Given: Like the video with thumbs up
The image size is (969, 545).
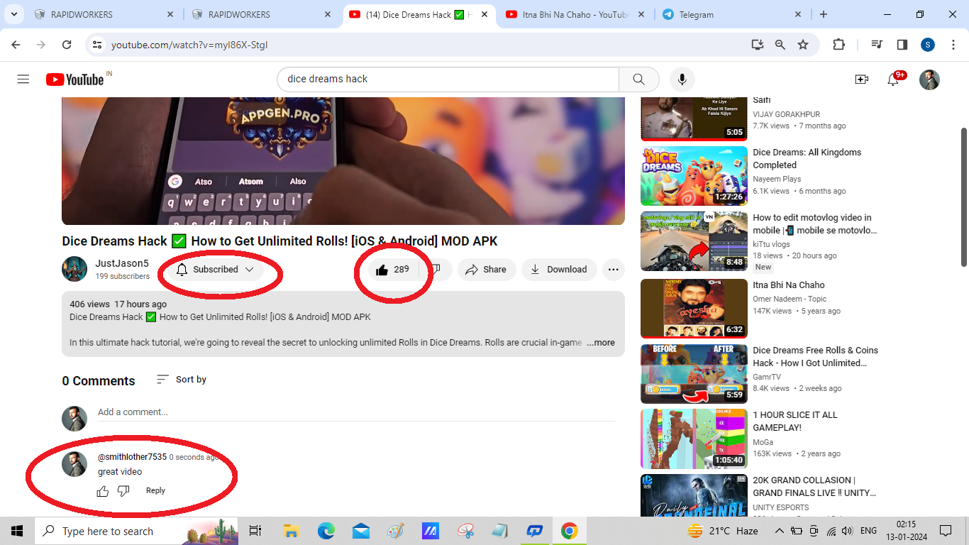Looking at the screenshot, I should pyautogui.click(x=392, y=270).
